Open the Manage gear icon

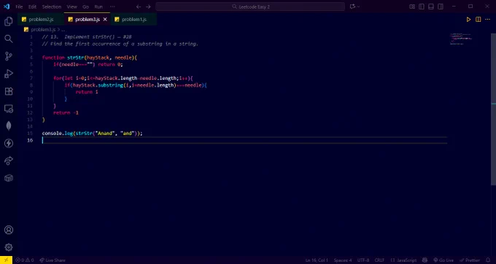click(9, 247)
